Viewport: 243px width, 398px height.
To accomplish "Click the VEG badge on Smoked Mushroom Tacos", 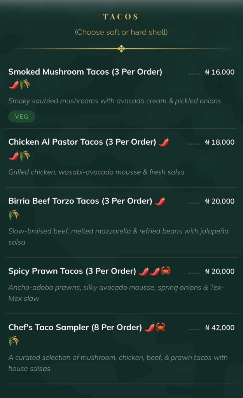I will coord(22,117).
